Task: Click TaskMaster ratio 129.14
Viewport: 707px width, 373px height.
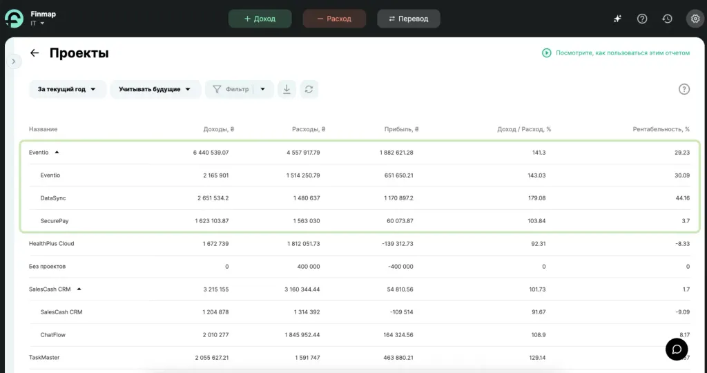Action: point(537,358)
